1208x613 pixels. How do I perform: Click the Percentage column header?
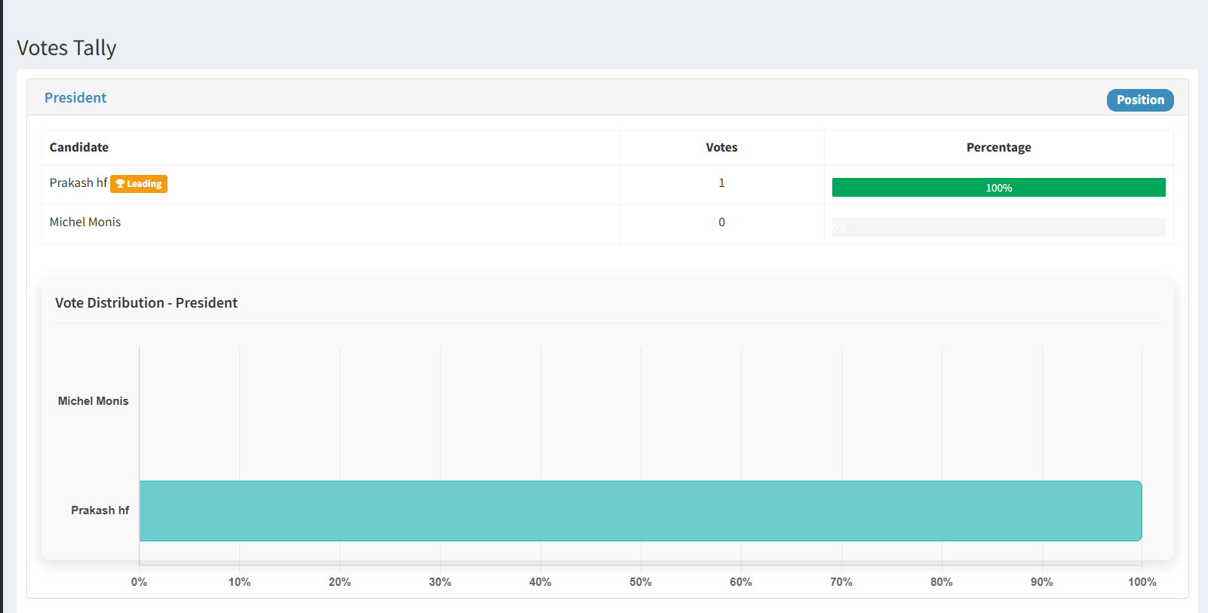click(x=997, y=148)
